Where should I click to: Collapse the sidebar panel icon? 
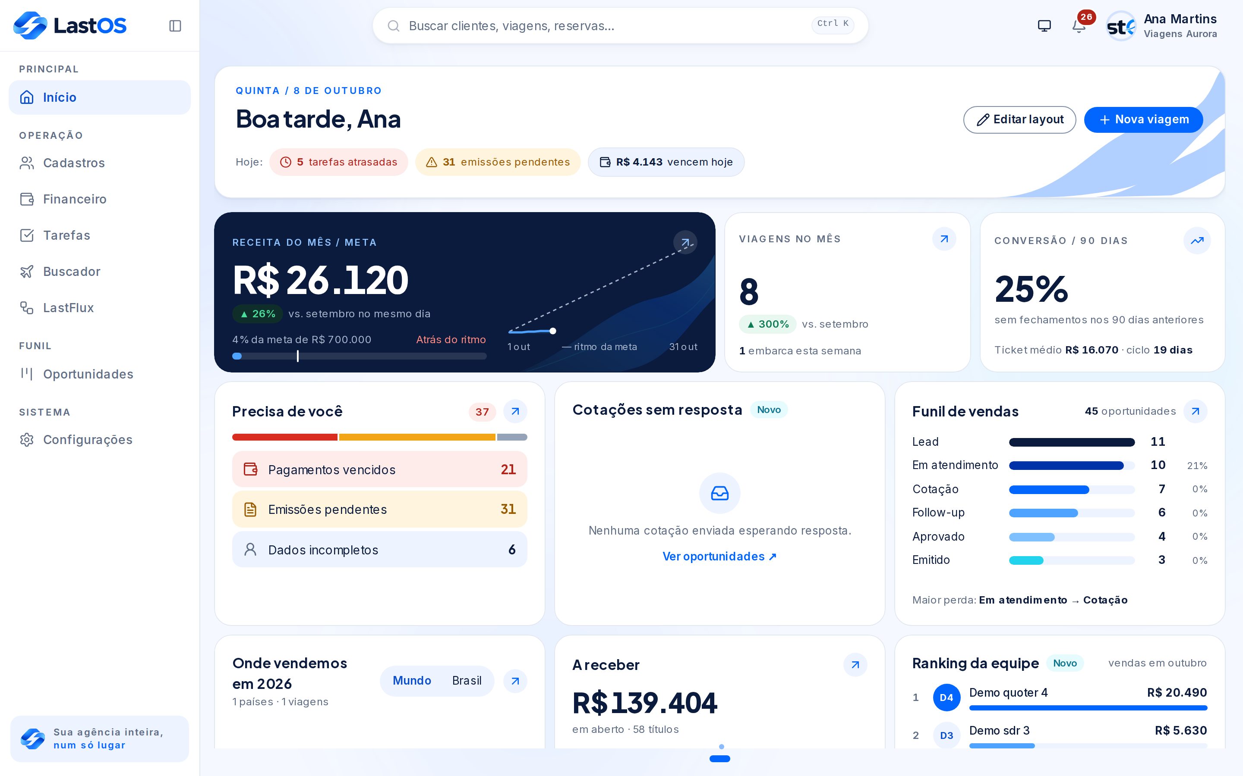pyautogui.click(x=175, y=26)
